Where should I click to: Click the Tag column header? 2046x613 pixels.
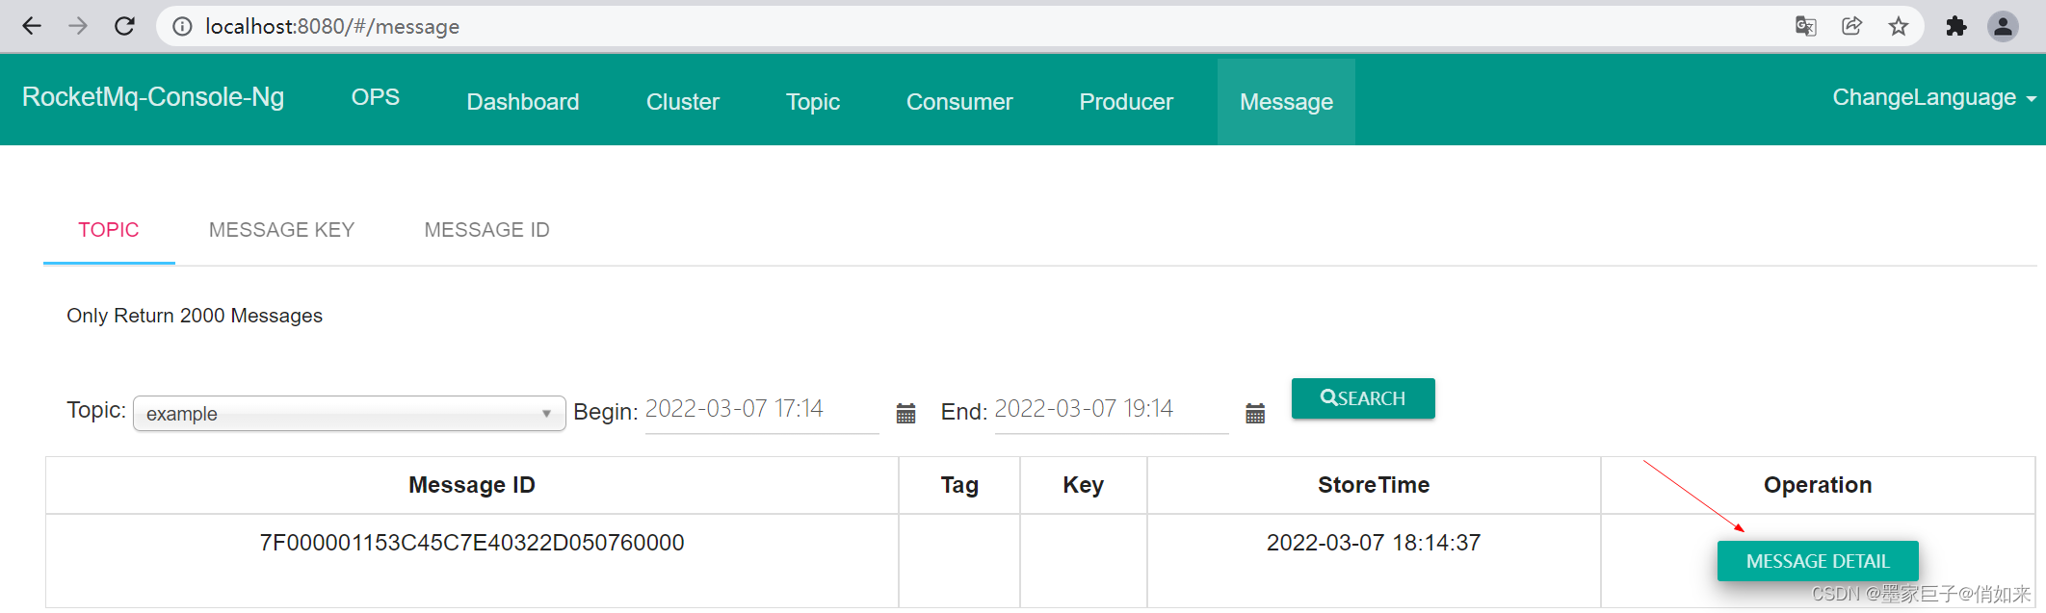[x=959, y=485]
